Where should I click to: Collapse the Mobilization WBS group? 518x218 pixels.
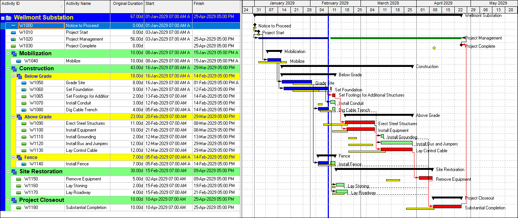8,54
